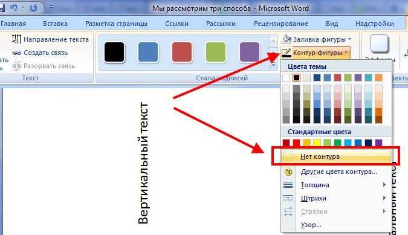The height and width of the screenshot is (235, 408).
Task: Apply the black text box style swatch
Action: tap(114, 52)
